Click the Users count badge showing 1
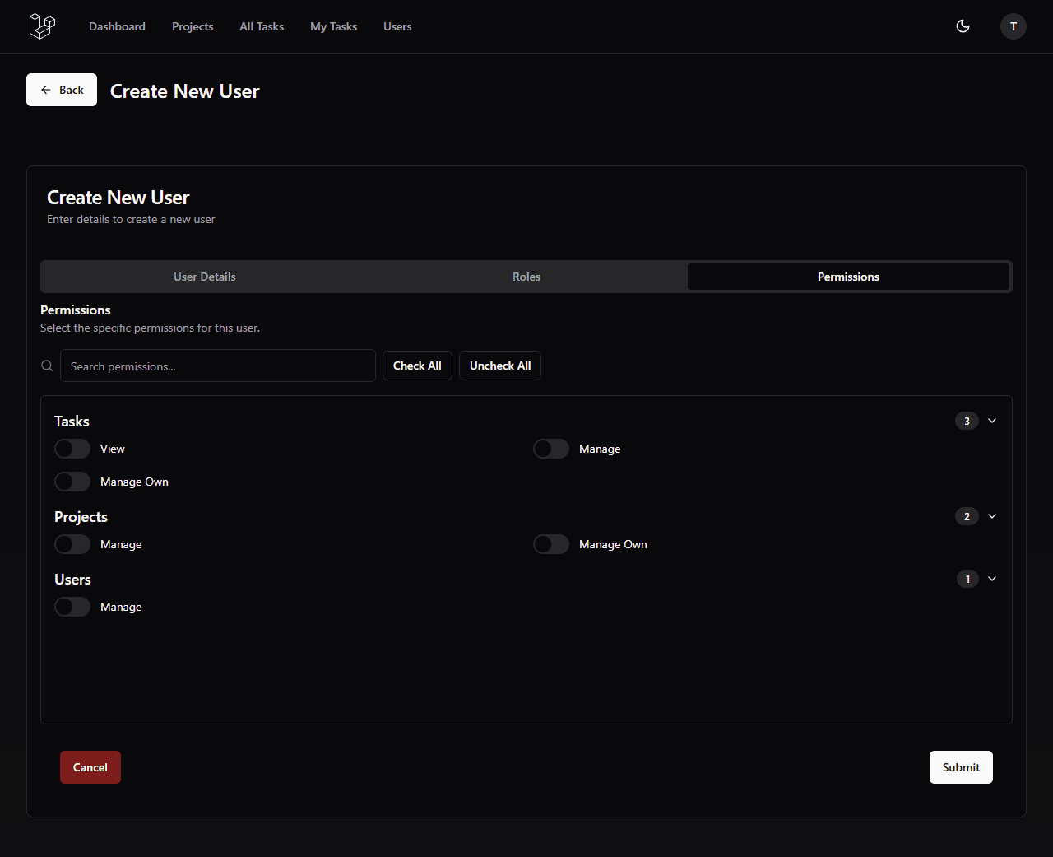This screenshot has height=857, width=1053. 967,579
